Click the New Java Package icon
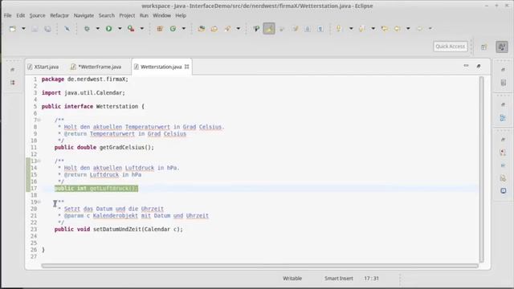514x289 pixels. point(160,29)
